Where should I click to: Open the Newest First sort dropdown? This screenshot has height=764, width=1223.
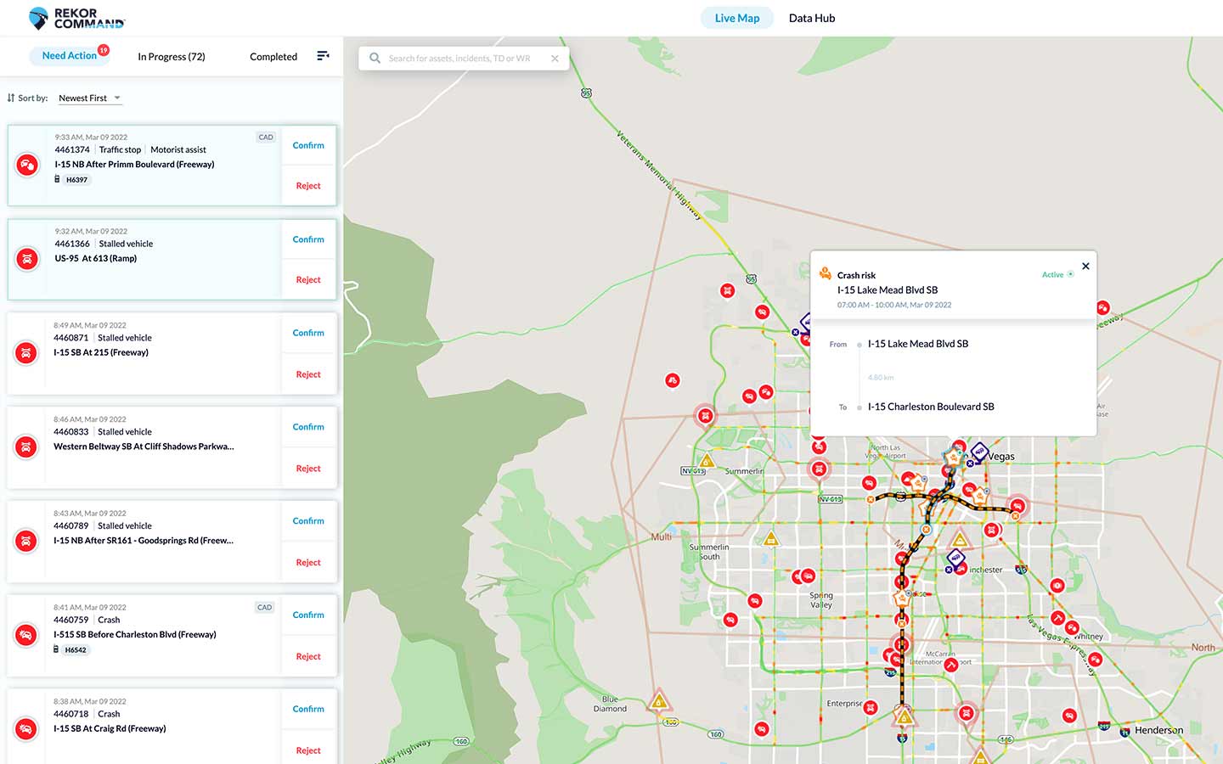point(89,98)
